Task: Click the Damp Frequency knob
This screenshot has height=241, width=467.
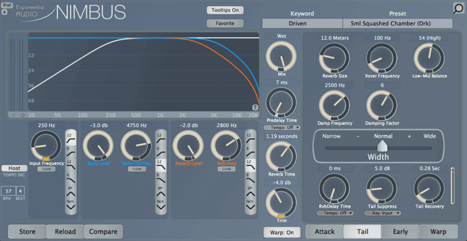Action: click(x=334, y=105)
